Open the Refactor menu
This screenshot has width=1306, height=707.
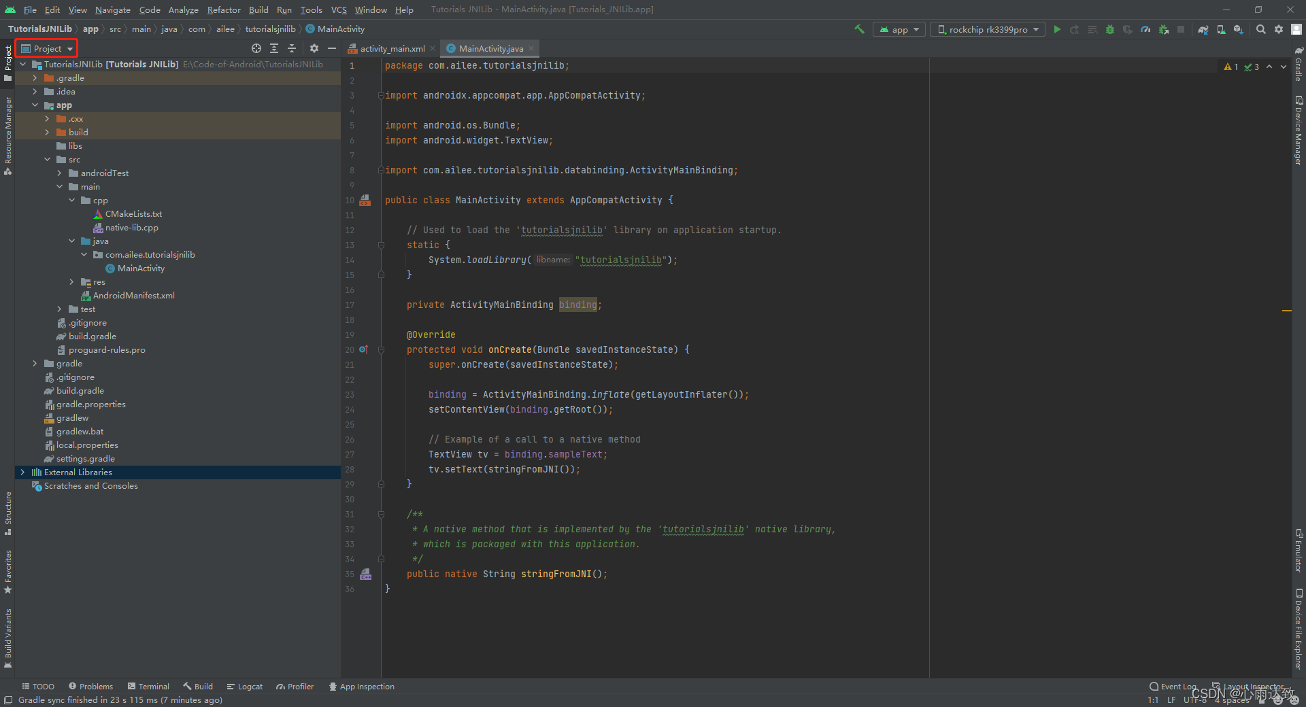pos(224,10)
